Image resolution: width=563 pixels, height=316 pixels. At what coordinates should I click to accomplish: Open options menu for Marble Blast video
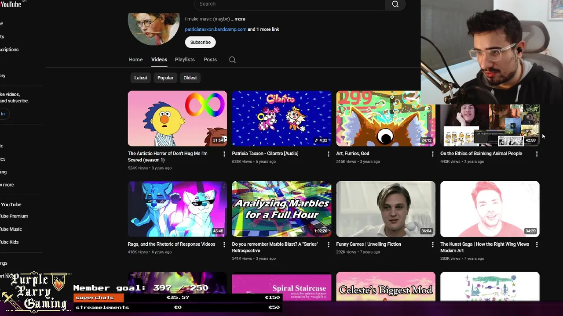pos(329,244)
